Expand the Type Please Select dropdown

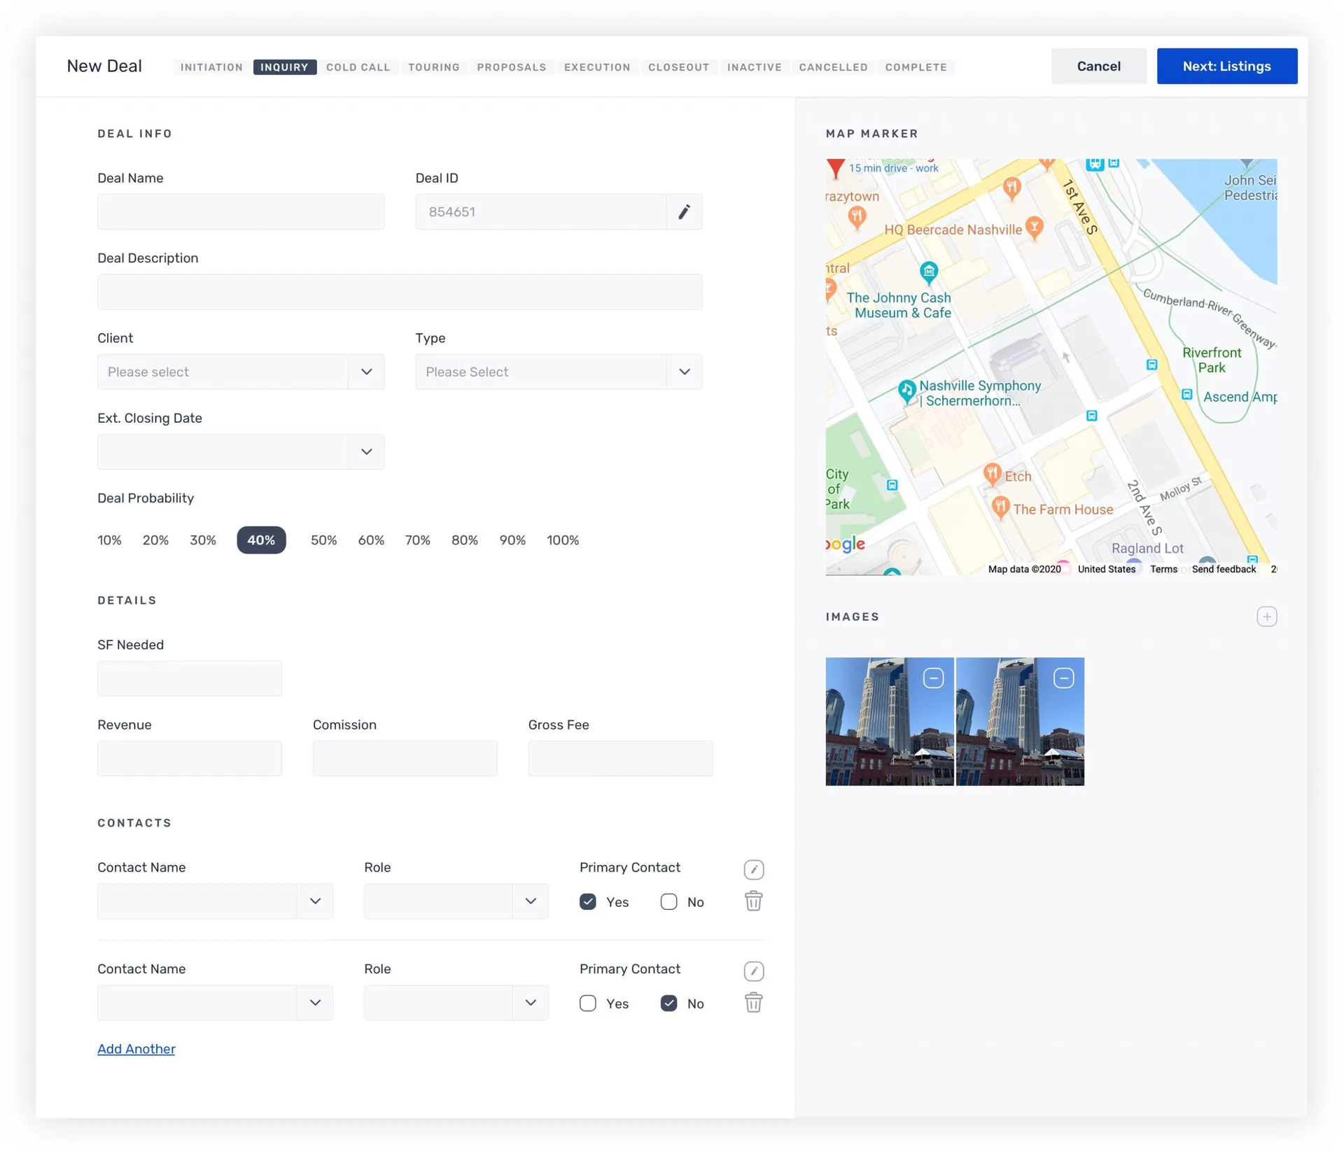559,372
